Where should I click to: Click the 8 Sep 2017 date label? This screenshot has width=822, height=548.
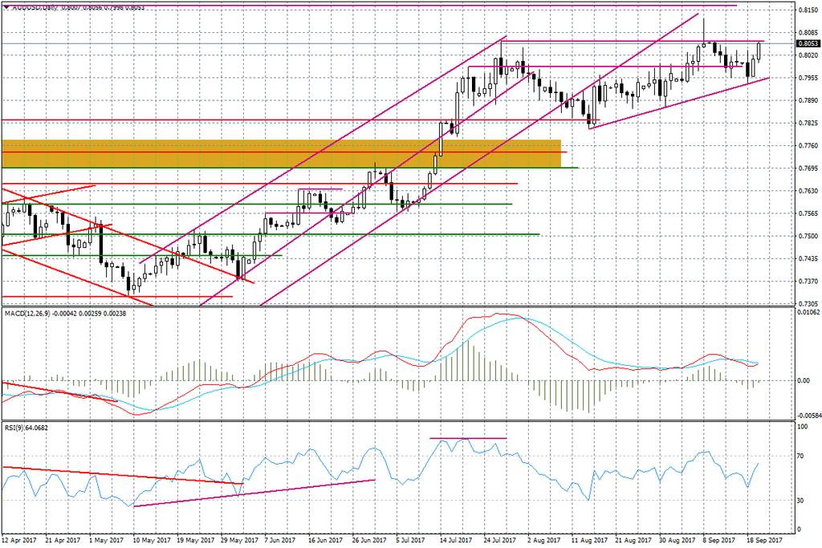coord(718,540)
